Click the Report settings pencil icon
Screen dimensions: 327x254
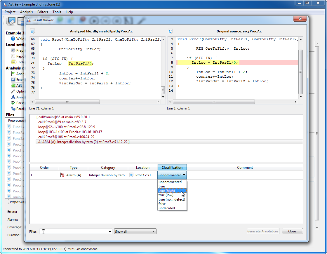tap(13, 56)
